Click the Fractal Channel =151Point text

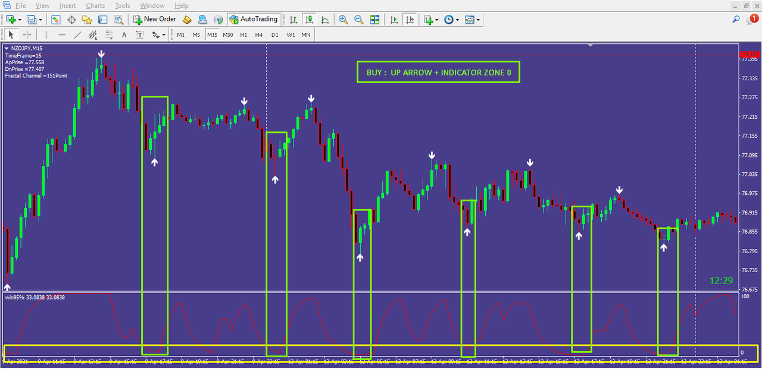click(x=36, y=75)
